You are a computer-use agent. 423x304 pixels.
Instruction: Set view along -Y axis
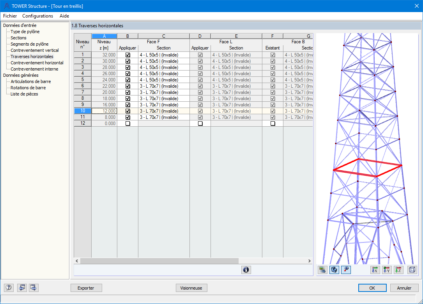click(387, 270)
